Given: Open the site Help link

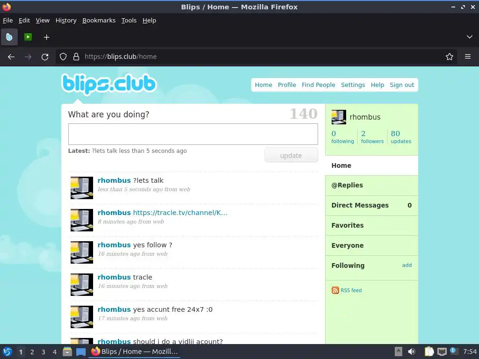Looking at the screenshot, I should [377, 85].
